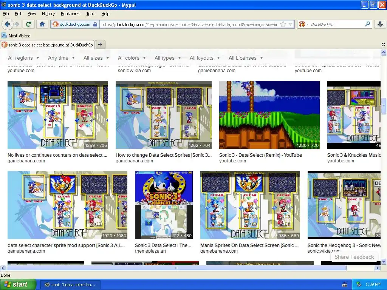This screenshot has height=290, width=387.
Task: Click the tray icon beside the clock
Action: 359,285
